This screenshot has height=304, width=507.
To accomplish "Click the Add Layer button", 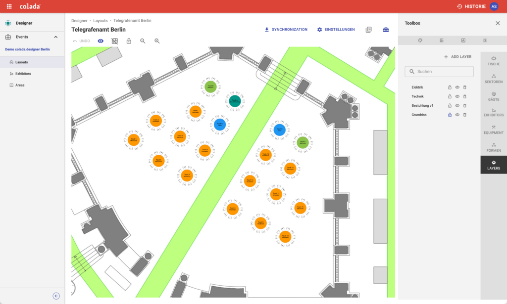I will (457, 57).
